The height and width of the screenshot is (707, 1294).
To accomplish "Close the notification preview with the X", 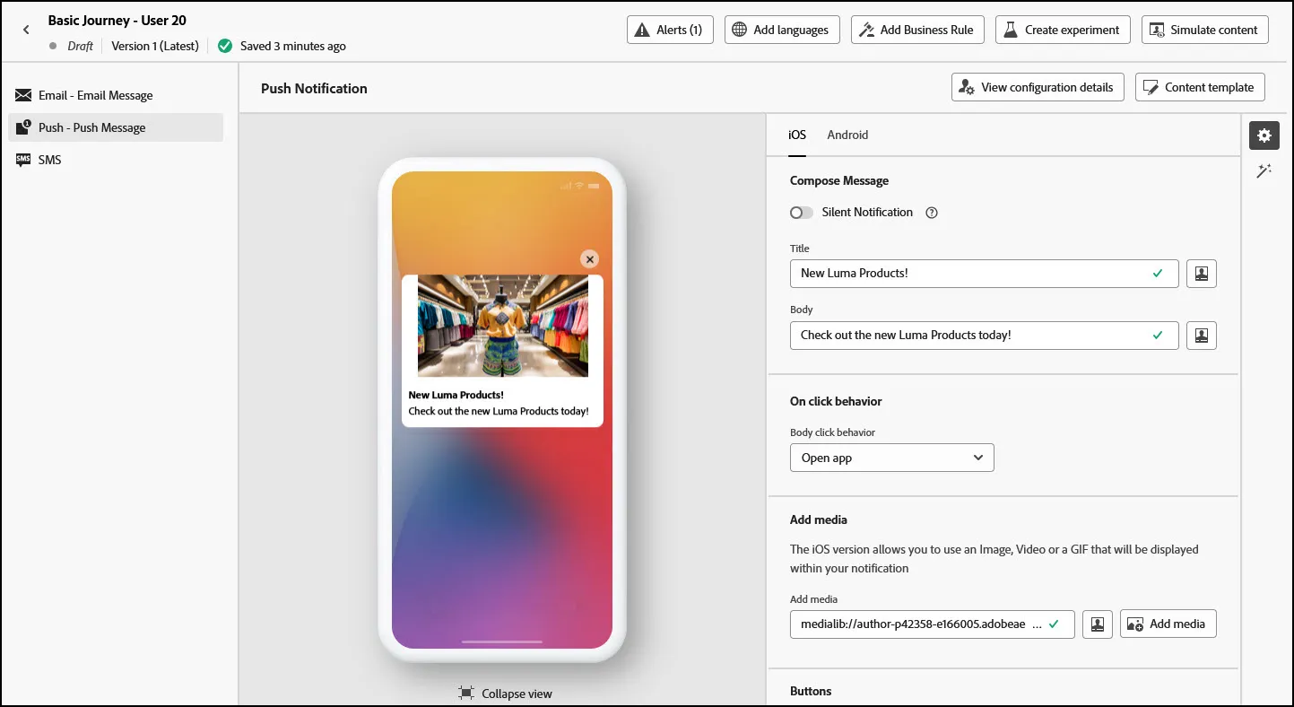I will (x=589, y=259).
